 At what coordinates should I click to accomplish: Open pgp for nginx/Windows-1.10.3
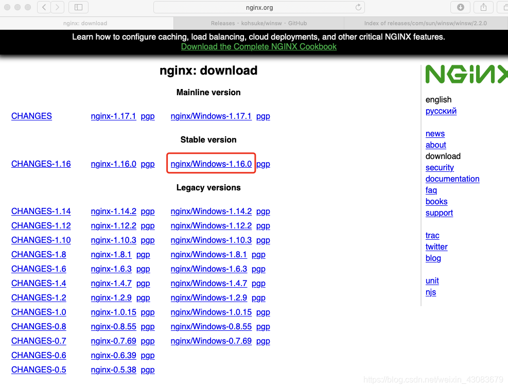tap(263, 240)
